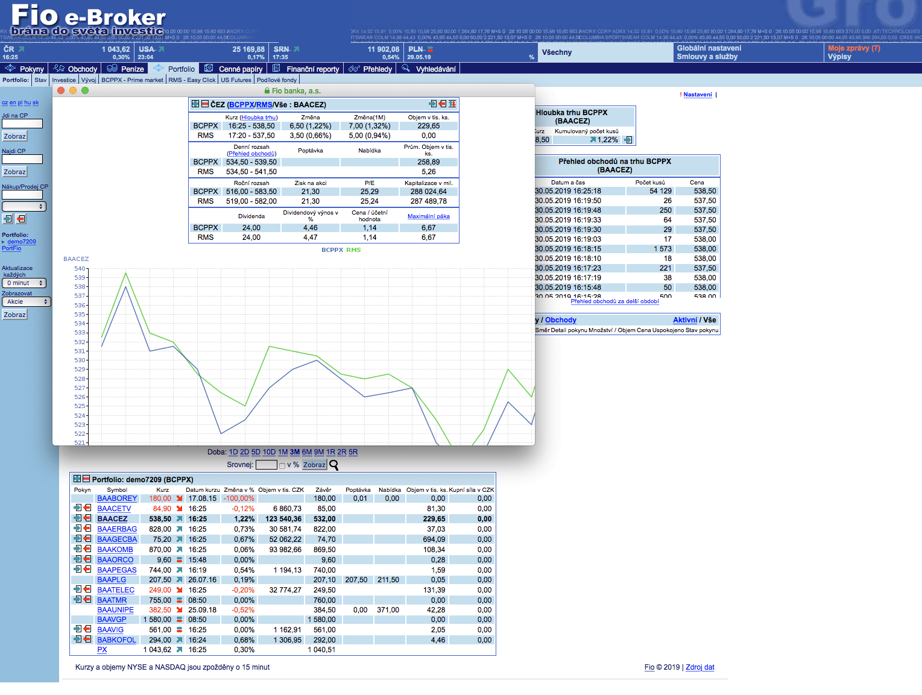The height and width of the screenshot is (695, 922).
Task: Click the Srovnej compare input field
Action: pyautogui.click(x=266, y=465)
